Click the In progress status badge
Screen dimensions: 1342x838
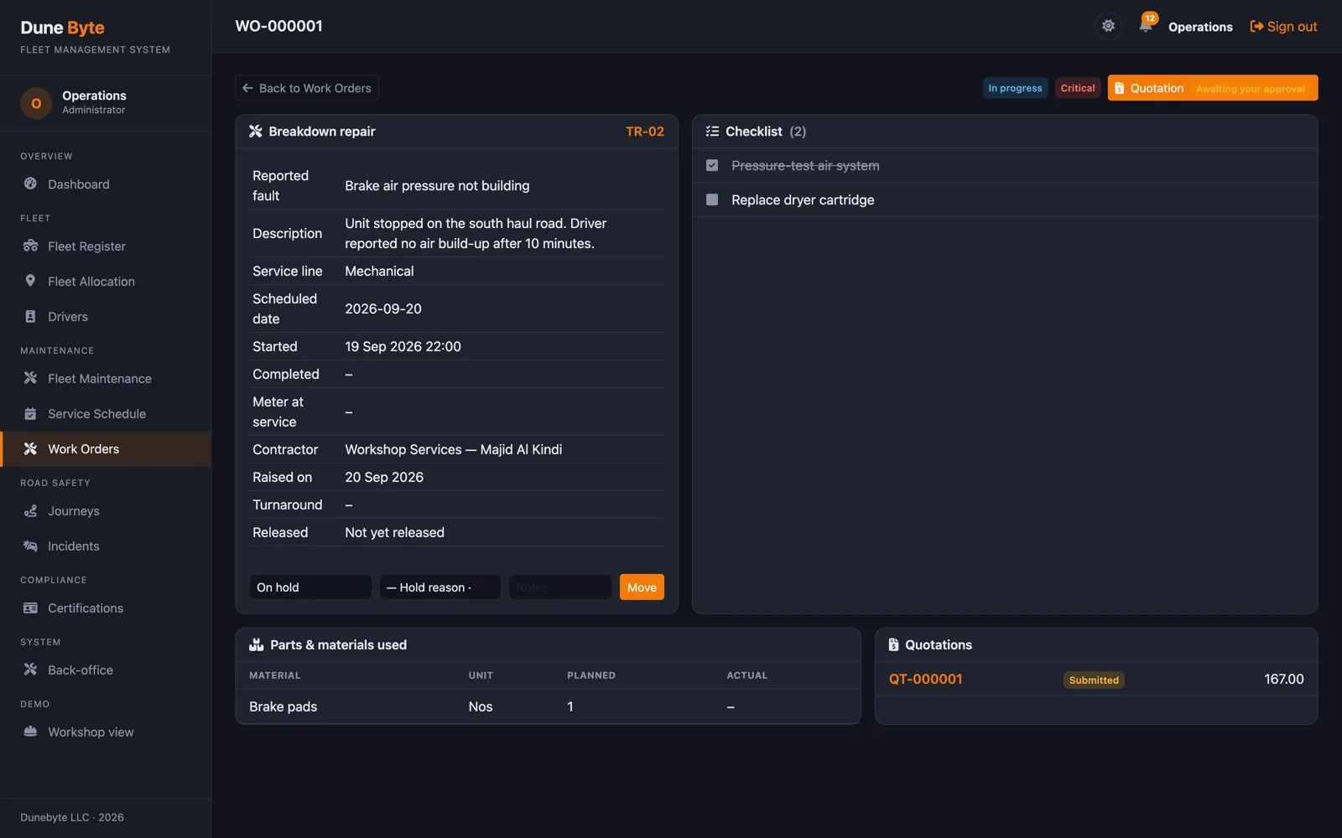1015,88
